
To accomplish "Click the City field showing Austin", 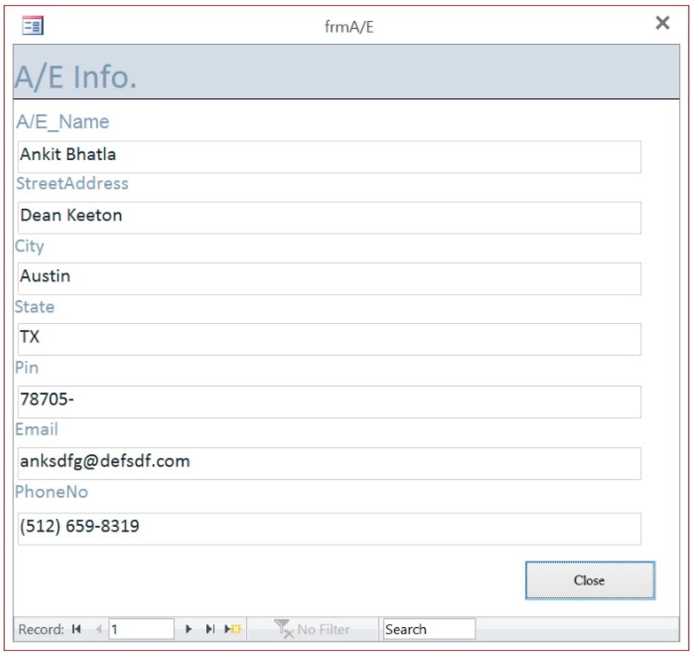I will [329, 278].
